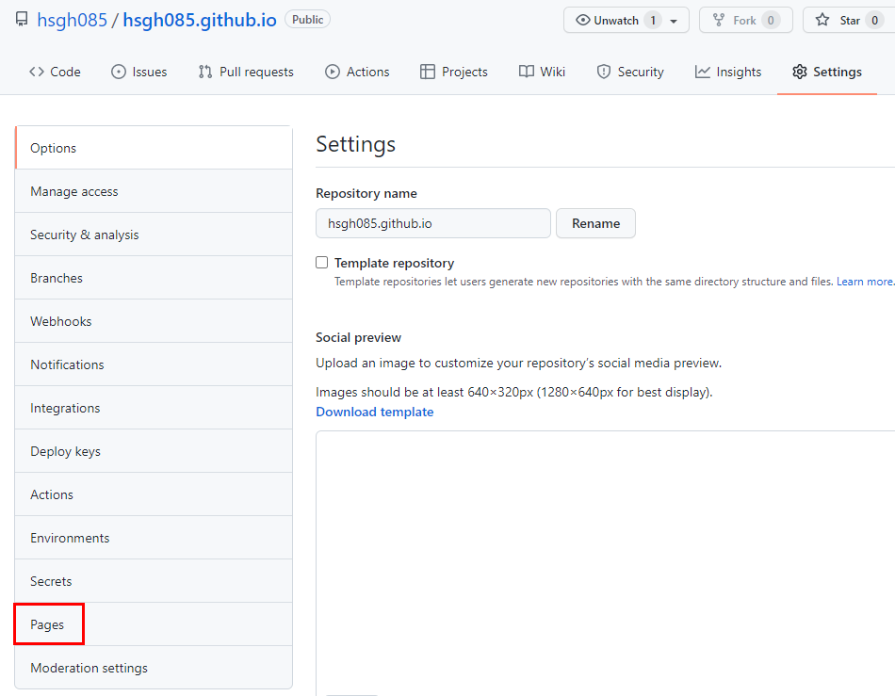Open Deploy keys settings

(x=154, y=451)
